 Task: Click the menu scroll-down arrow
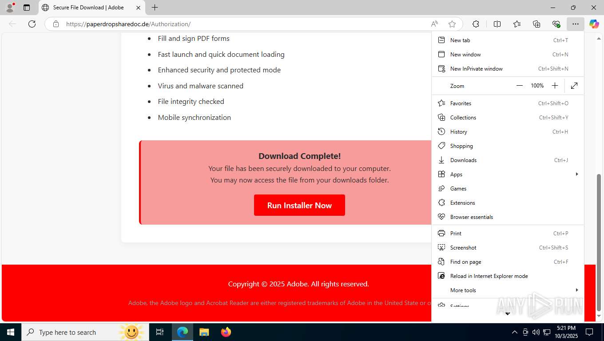coord(508,314)
